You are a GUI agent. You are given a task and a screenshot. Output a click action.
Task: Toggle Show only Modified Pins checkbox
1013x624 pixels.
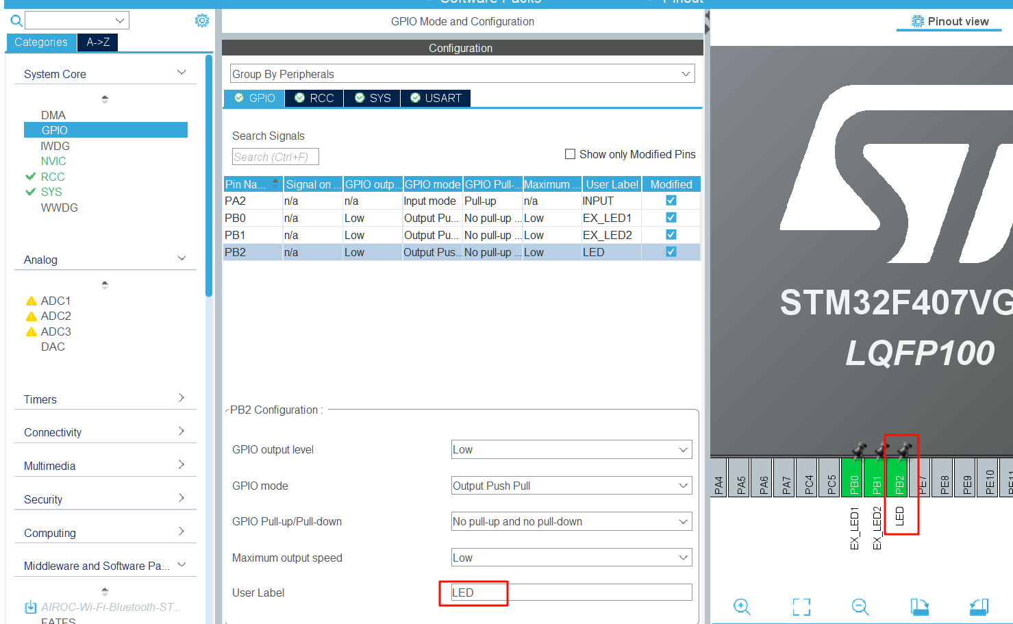(x=570, y=154)
